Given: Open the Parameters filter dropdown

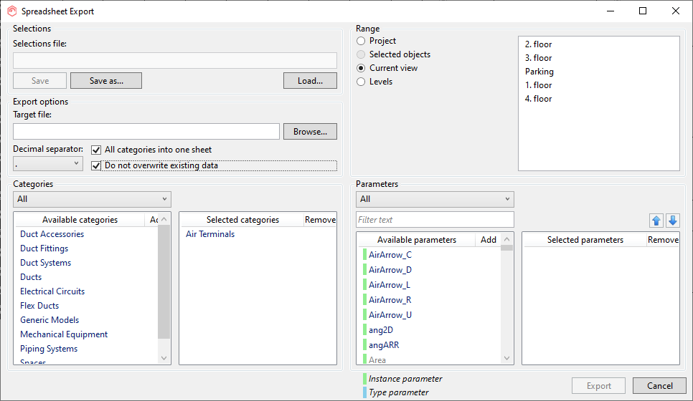Looking at the screenshot, I should point(435,199).
